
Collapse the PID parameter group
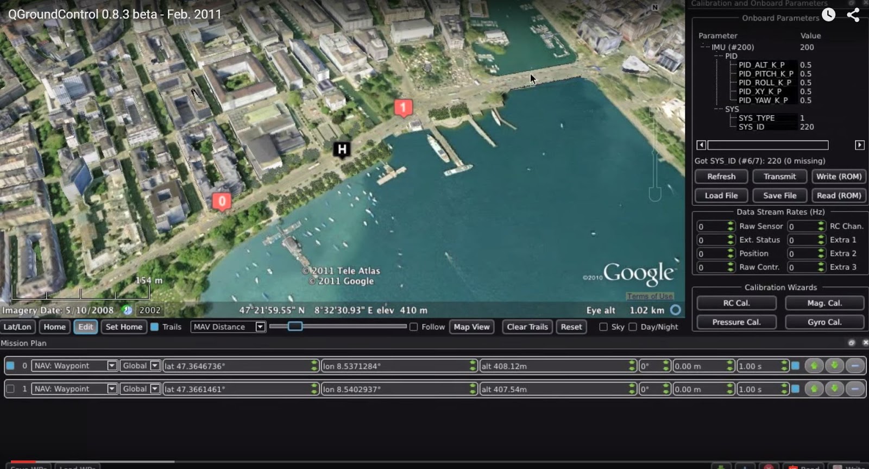[x=717, y=56]
